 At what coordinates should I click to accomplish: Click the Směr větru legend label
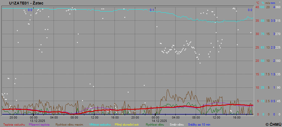177,124
